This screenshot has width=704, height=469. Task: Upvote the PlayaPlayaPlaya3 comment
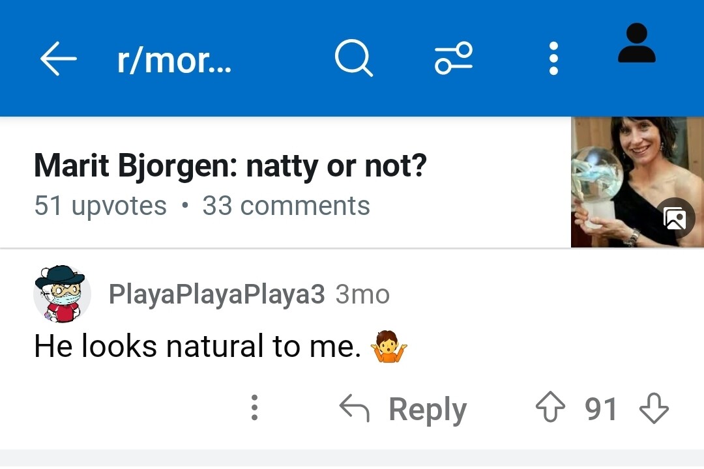pos(550,407)
